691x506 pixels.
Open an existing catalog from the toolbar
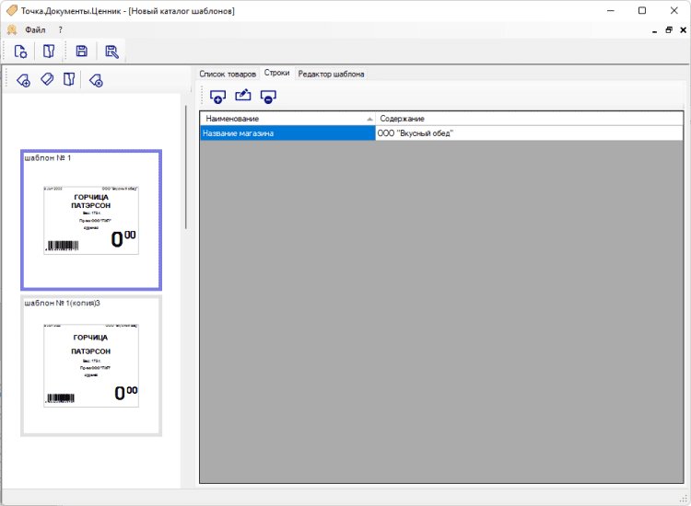(49, 52)
